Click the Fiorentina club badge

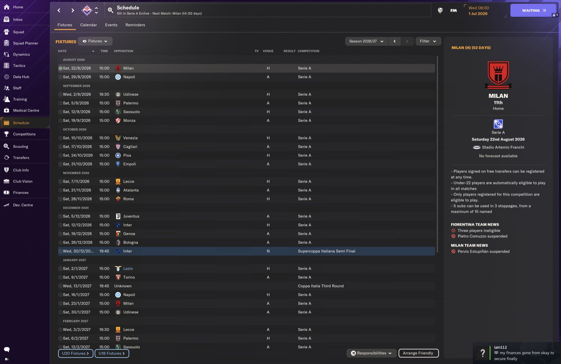coord(87,10)
